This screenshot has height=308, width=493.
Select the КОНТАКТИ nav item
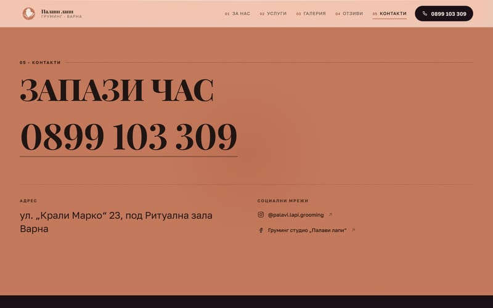389,14
